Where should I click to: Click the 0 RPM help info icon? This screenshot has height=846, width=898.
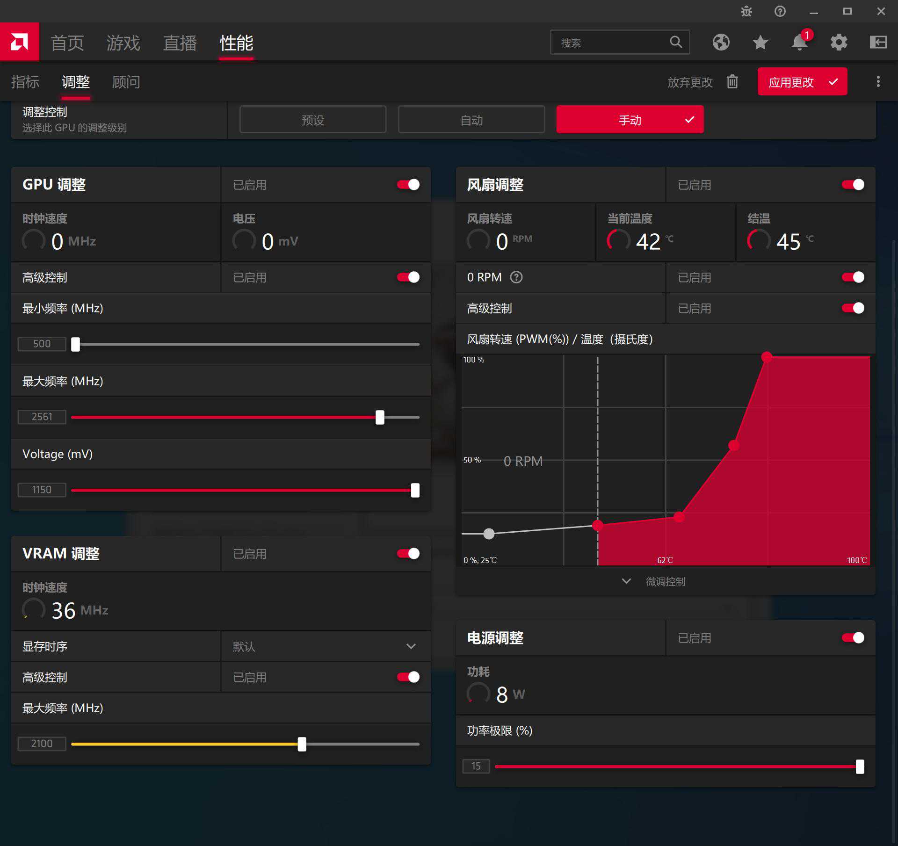(x=516, y=277)
